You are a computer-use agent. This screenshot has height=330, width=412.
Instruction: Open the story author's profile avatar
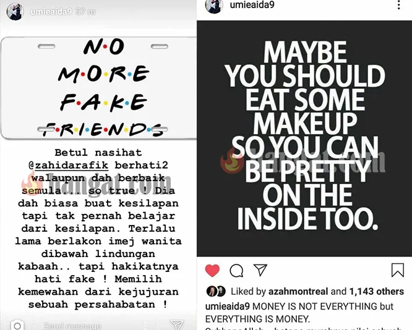(x=15, y=12)
